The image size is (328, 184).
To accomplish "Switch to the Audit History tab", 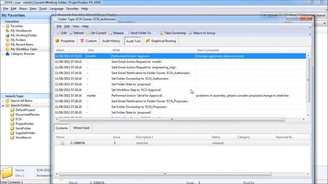I will coord(111,41).
